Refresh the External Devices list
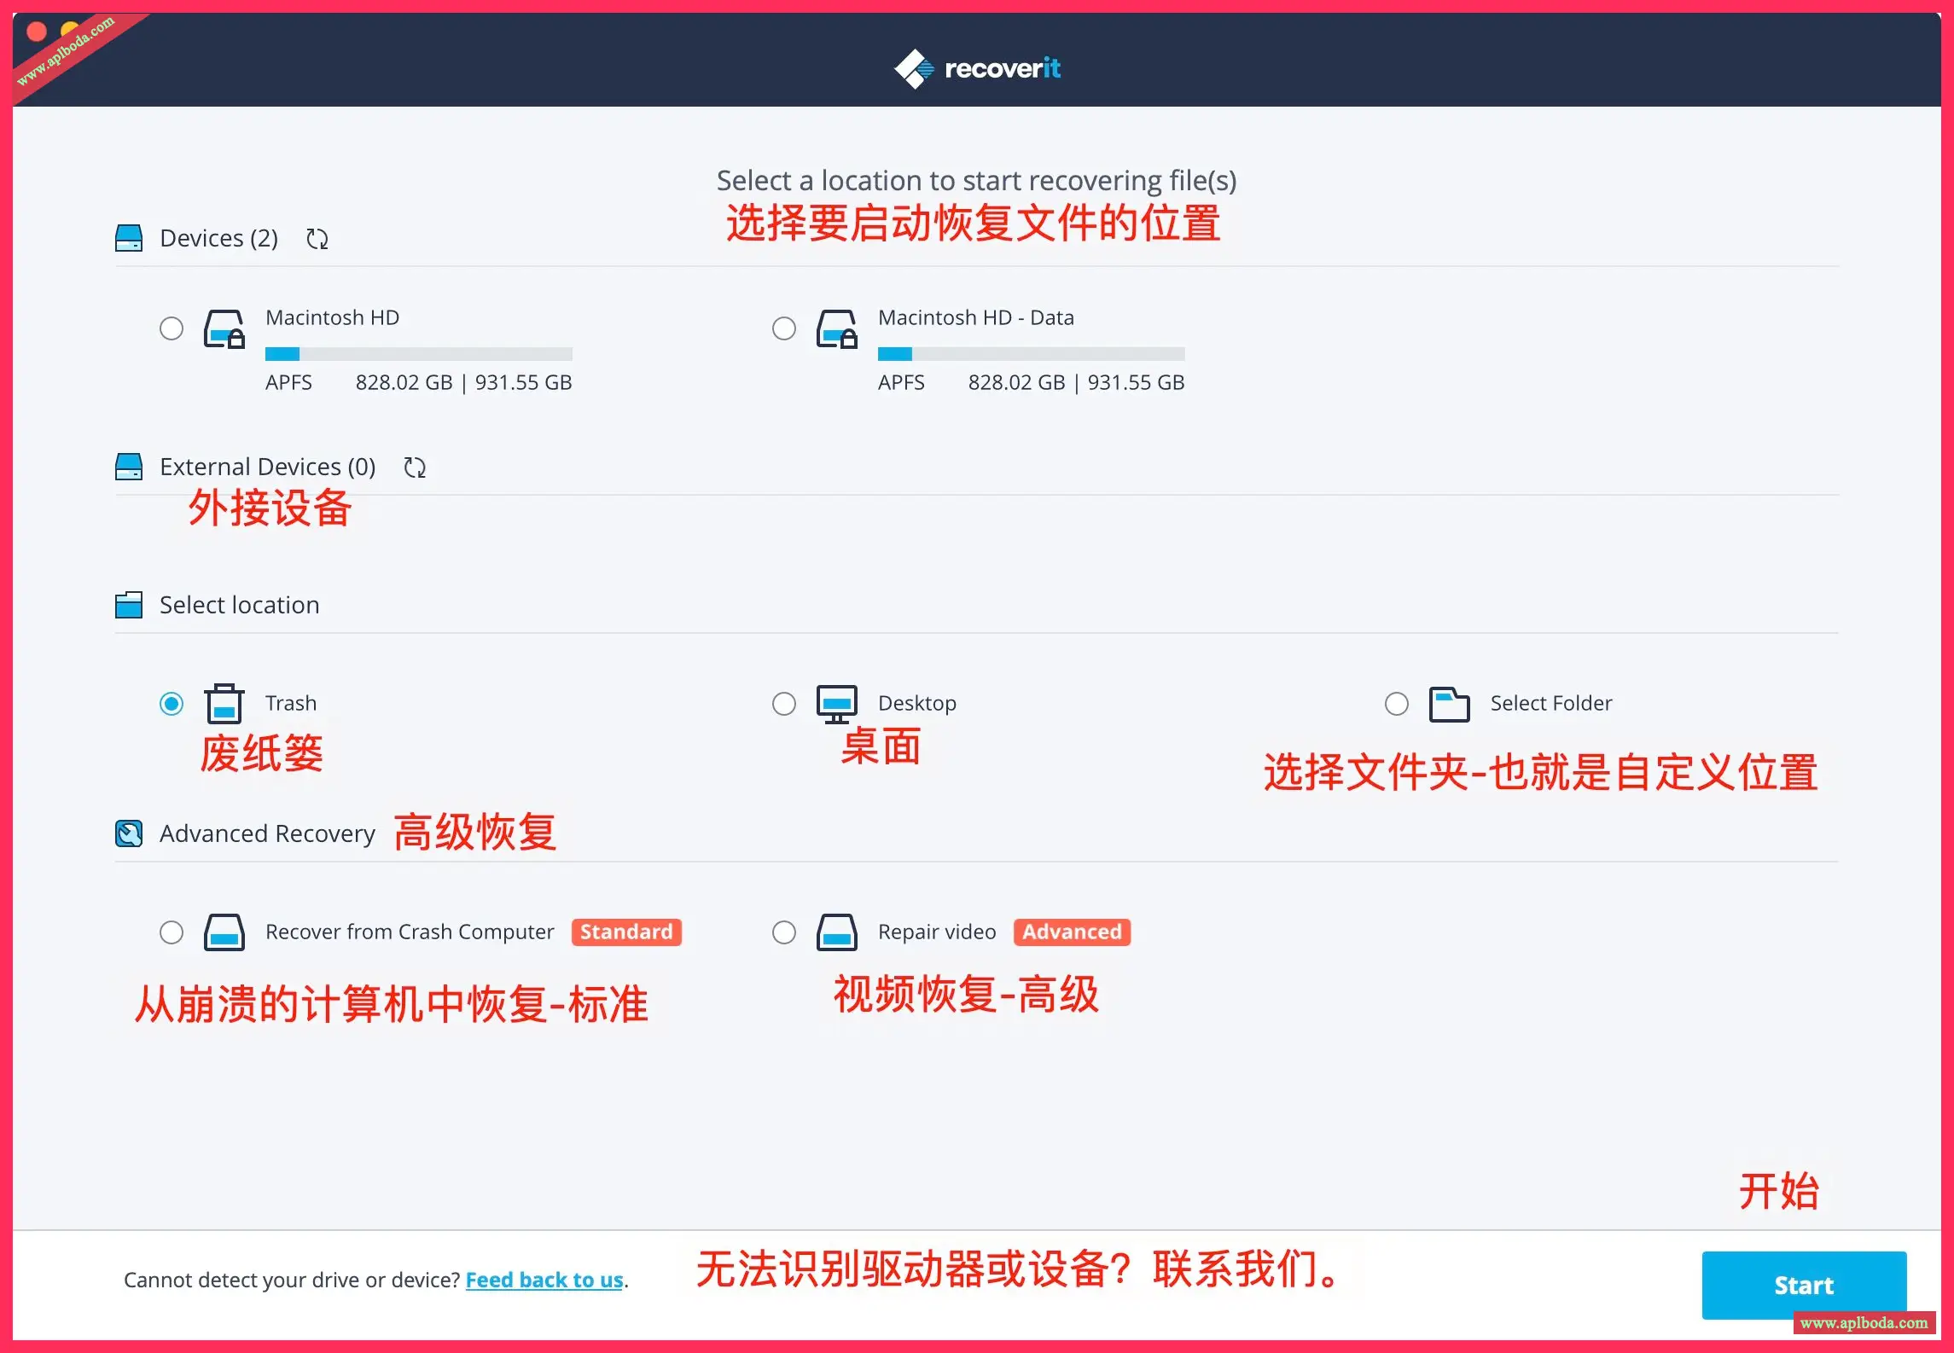The width and height of the screenshot is (1954, 1353). tap(415, 467)
